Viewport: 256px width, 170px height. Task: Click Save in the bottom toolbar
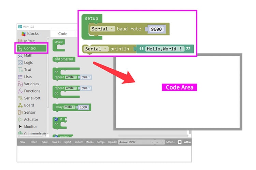pos(45,142)
